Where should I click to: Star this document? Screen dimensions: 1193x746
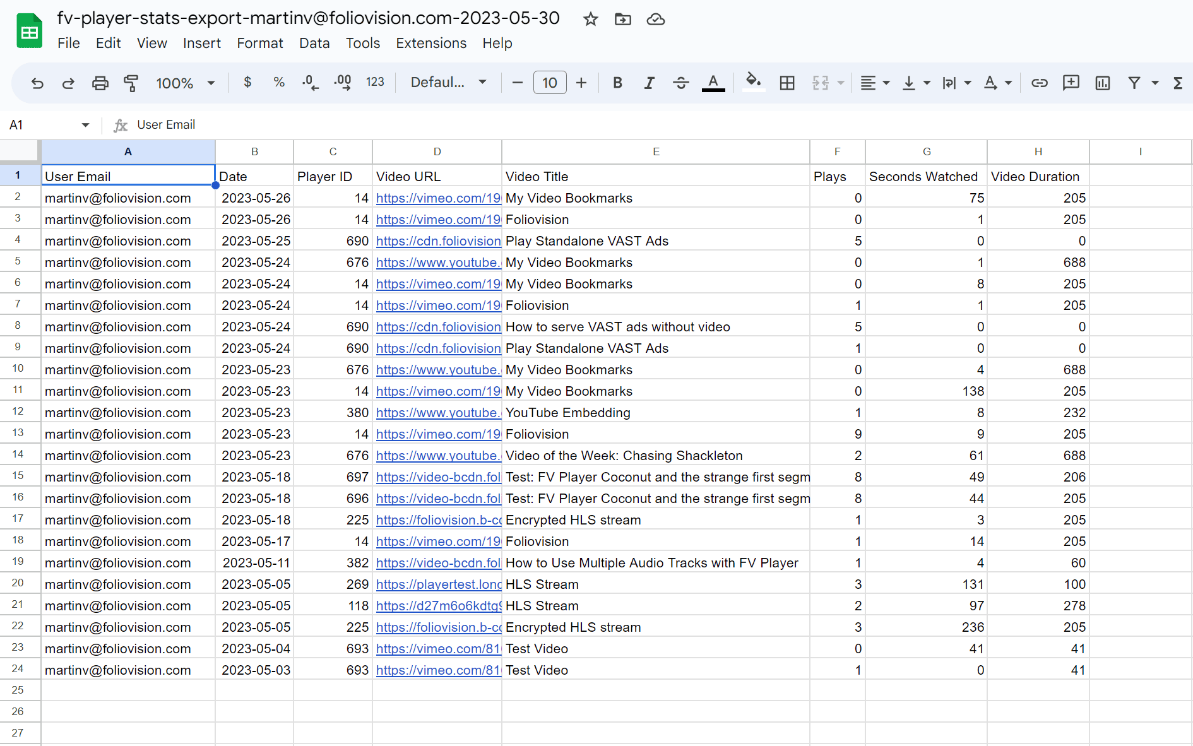pyautogui.click(x=591, y=19)
